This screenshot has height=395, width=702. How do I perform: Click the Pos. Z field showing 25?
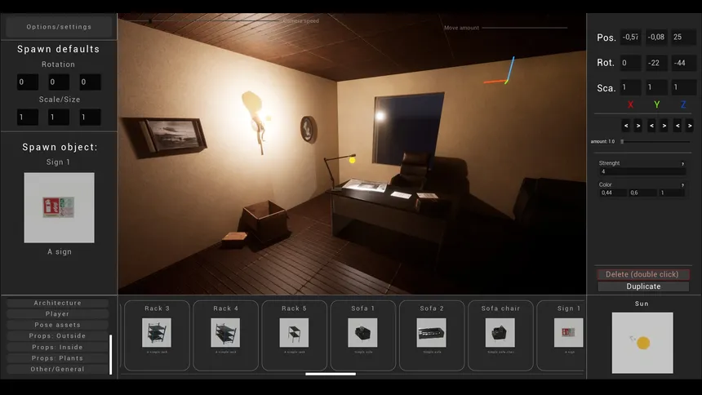(x=683, y=38)
